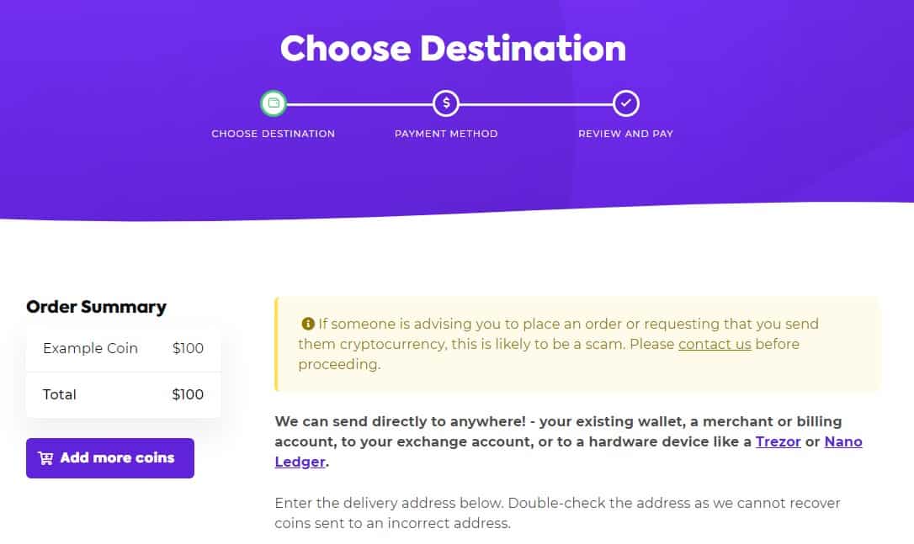The width and height of the screenshot is (914, 544).
Task: Click the progress bar between stepper circles
Action: (362, 102)
